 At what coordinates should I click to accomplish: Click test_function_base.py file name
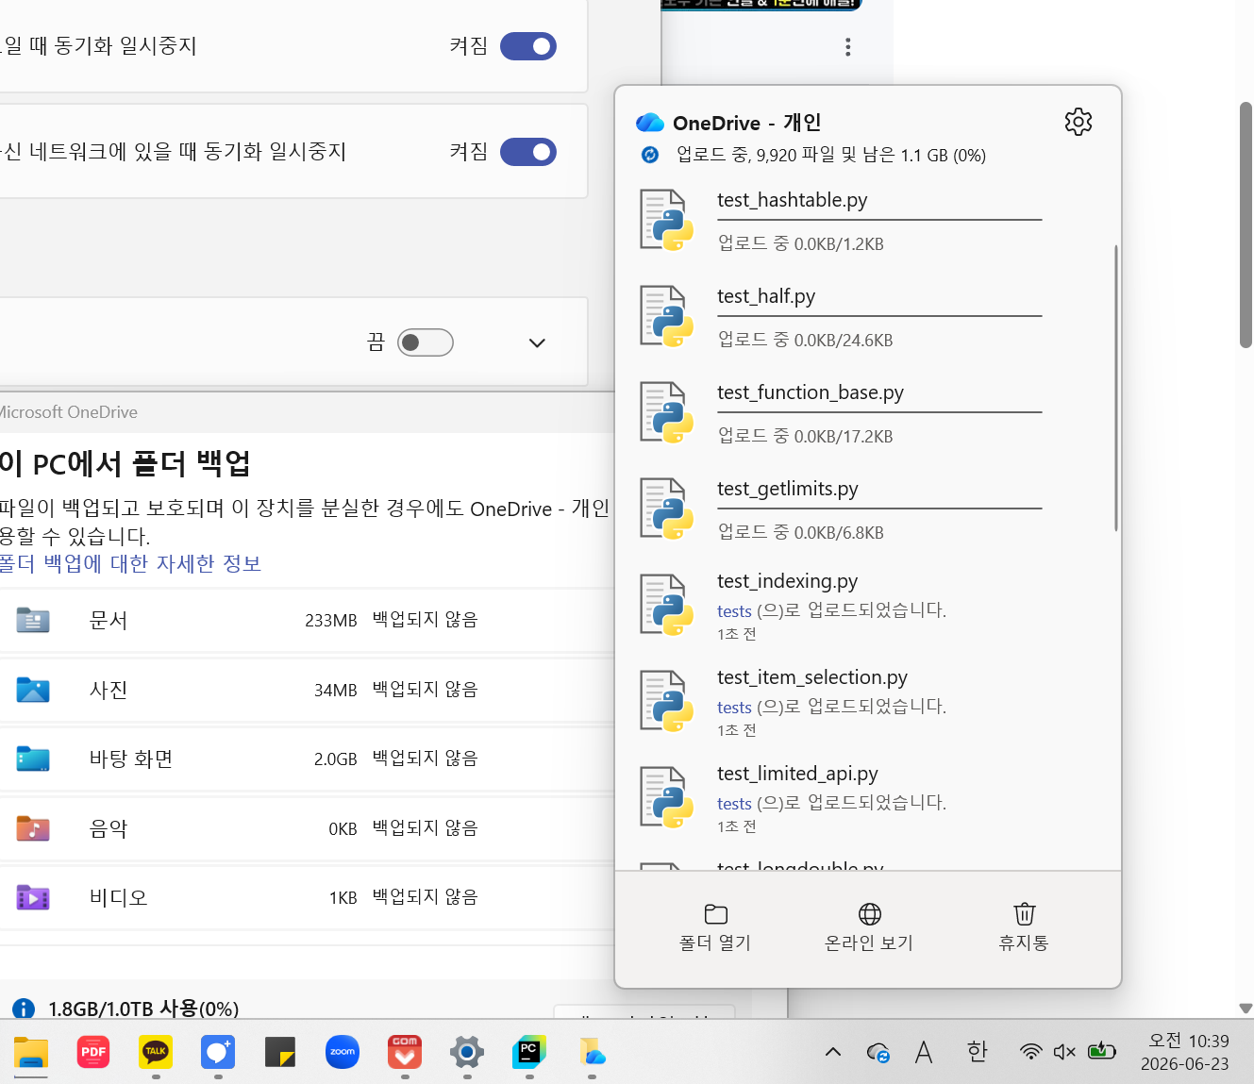click(x=811, y=392)
